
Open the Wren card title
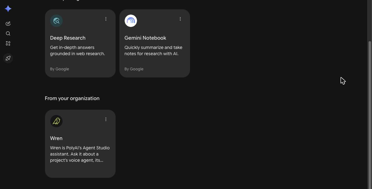tap(56, 138)
